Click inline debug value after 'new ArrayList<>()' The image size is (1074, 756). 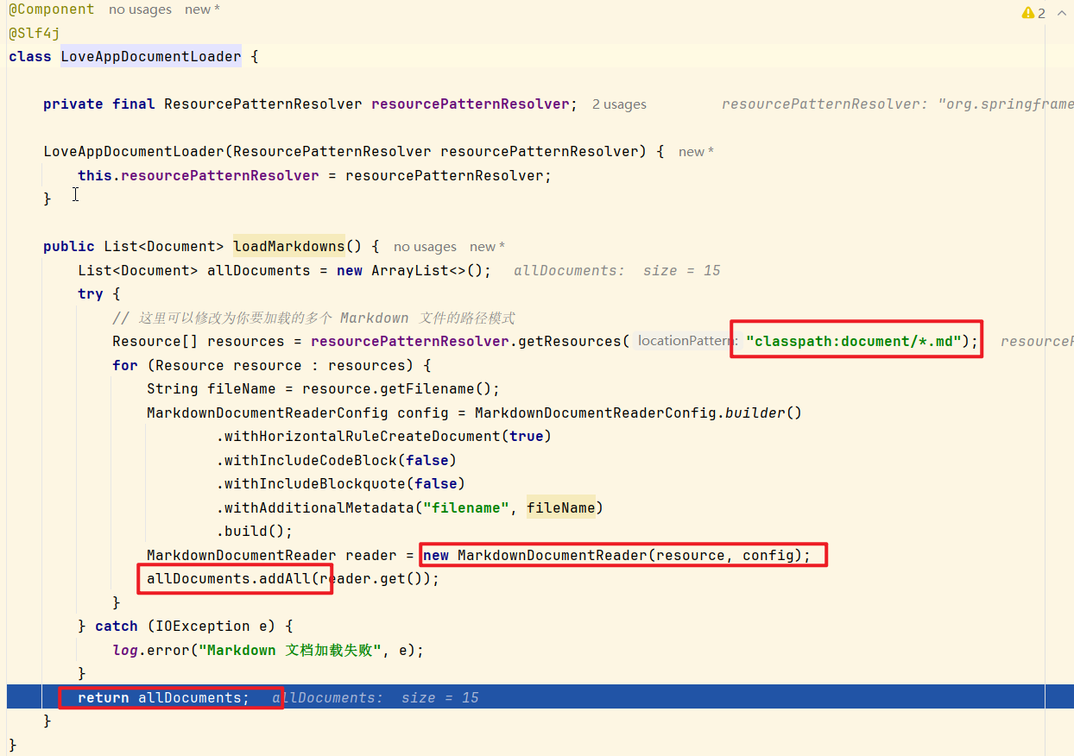pyautogui.click(x=617, y=271)
